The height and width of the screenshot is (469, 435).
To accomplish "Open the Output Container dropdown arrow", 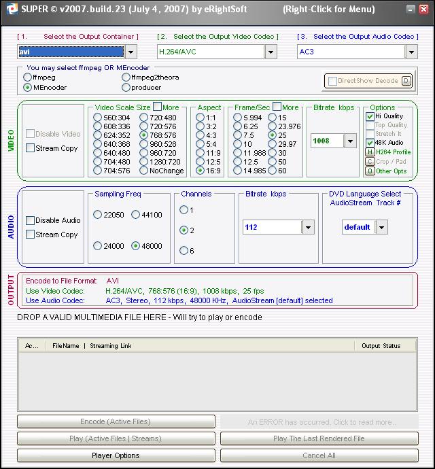I will point(130,52).
